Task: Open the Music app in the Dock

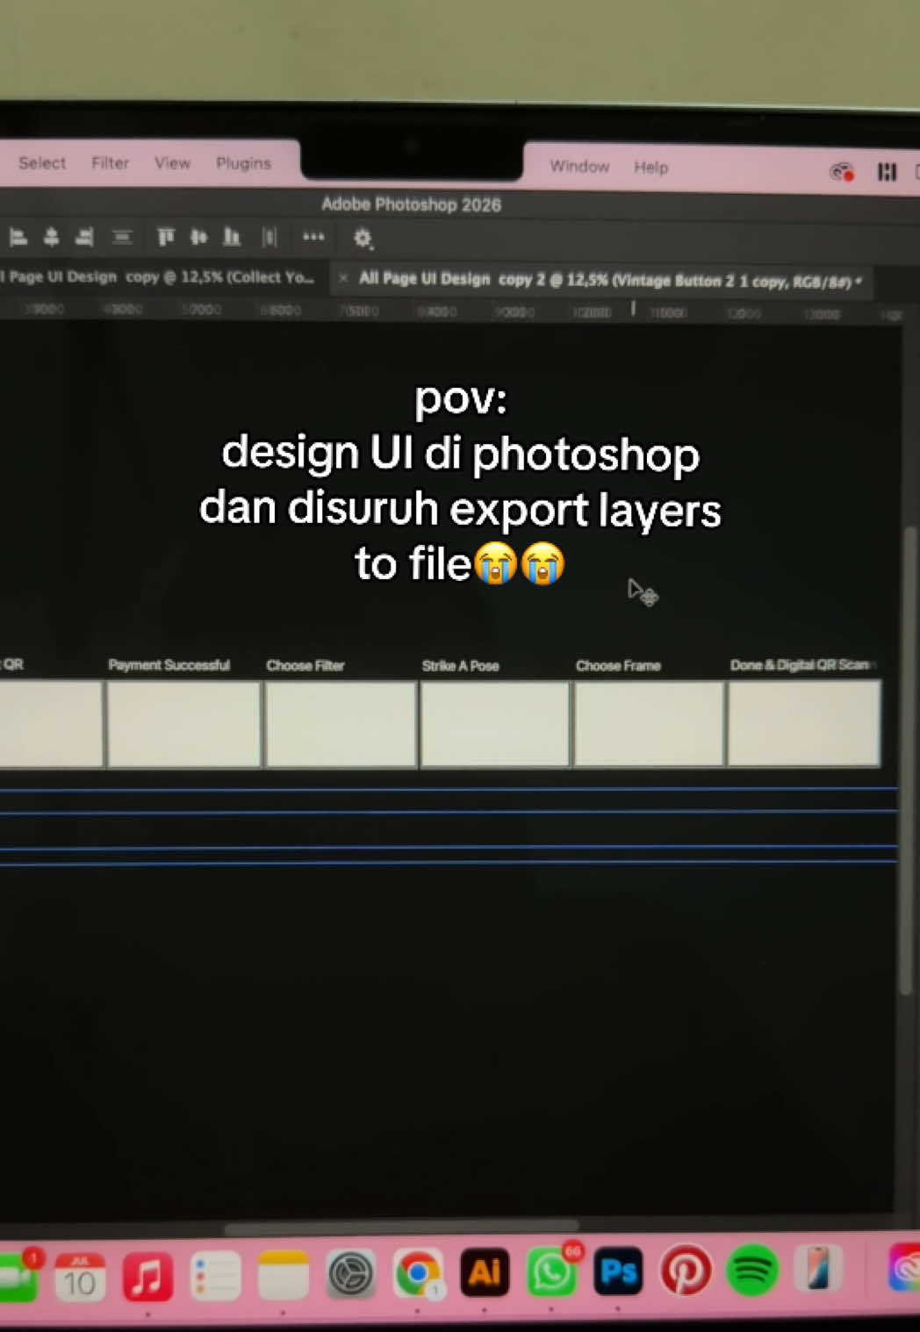Action: (147, 1276)
